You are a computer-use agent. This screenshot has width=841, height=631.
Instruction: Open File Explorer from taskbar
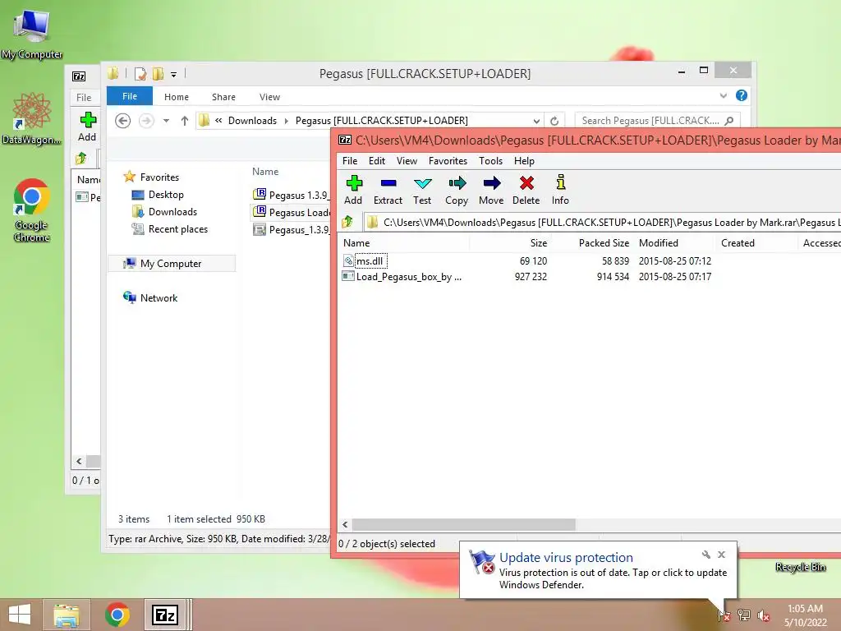(x=67, y=615)
